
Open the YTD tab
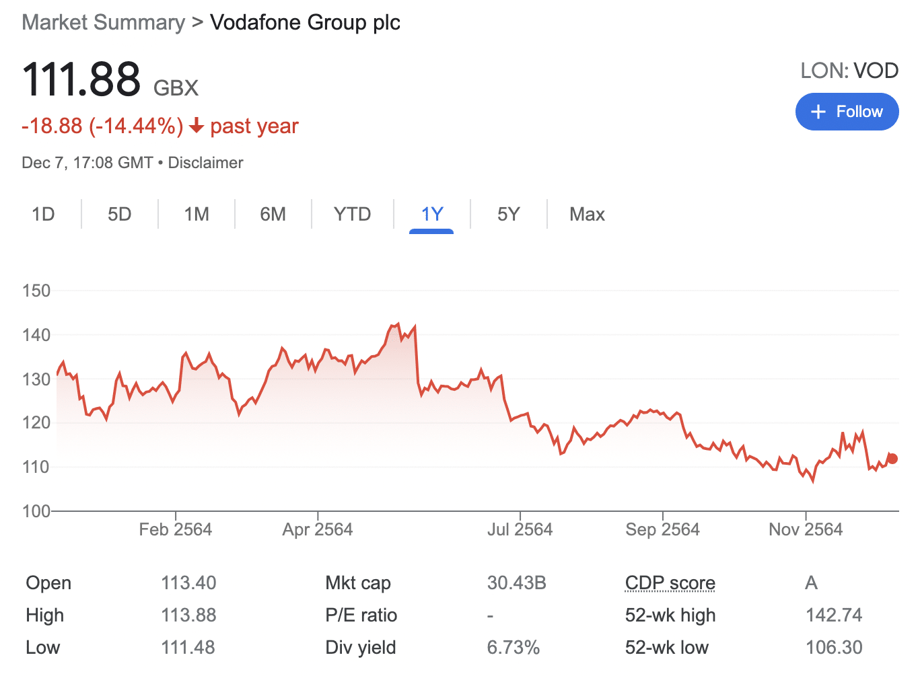[352, 214]
